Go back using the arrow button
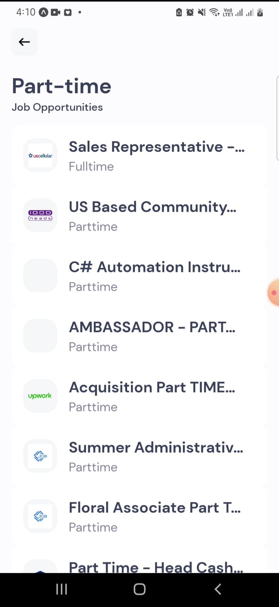The height and width of the screenshot is (607, 279). (x=24, y=41)
